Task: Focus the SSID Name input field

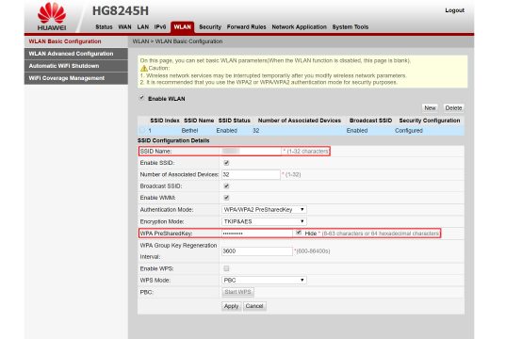Action: pos(252,151)
